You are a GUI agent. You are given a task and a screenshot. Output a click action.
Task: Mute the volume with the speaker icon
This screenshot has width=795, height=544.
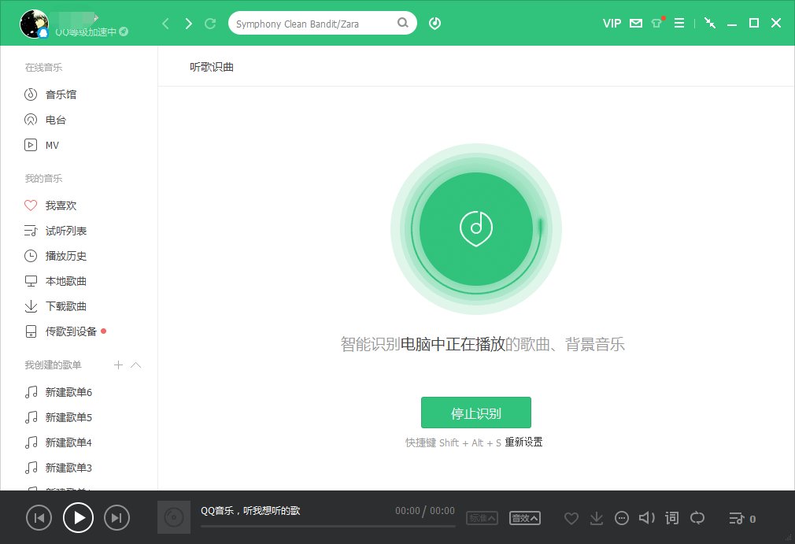(646, 517)
